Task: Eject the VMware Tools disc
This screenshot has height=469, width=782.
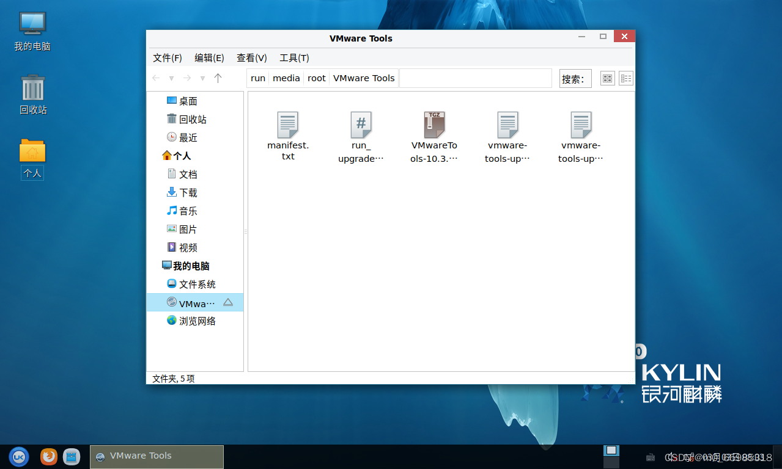Action: pyautogui.click(x=228, y=302)
